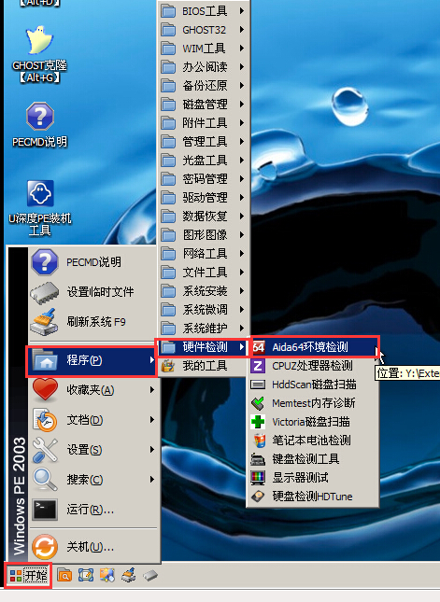Open Victoria磁盘扫描 green cross entry
440x602 pixels.
click(312, 422)
